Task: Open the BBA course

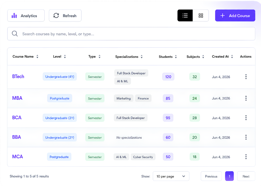Action: pyautogui.click(x=17, y=137)
